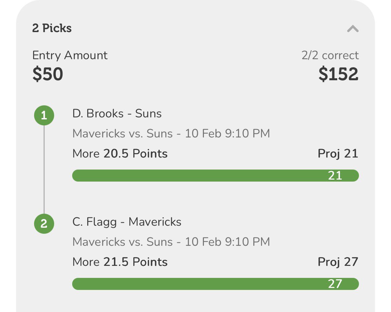Click D. Brooks green progress bar
The height and width of the screenshot is (312, 391).
click(x=216, y=176)
